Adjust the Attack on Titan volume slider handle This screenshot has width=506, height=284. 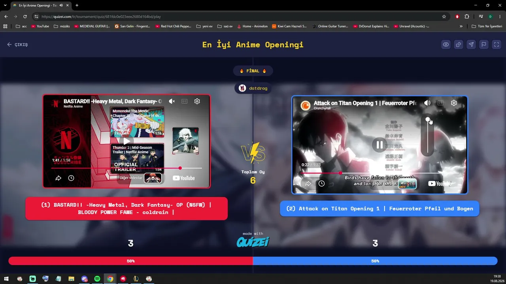pos(428,120)
